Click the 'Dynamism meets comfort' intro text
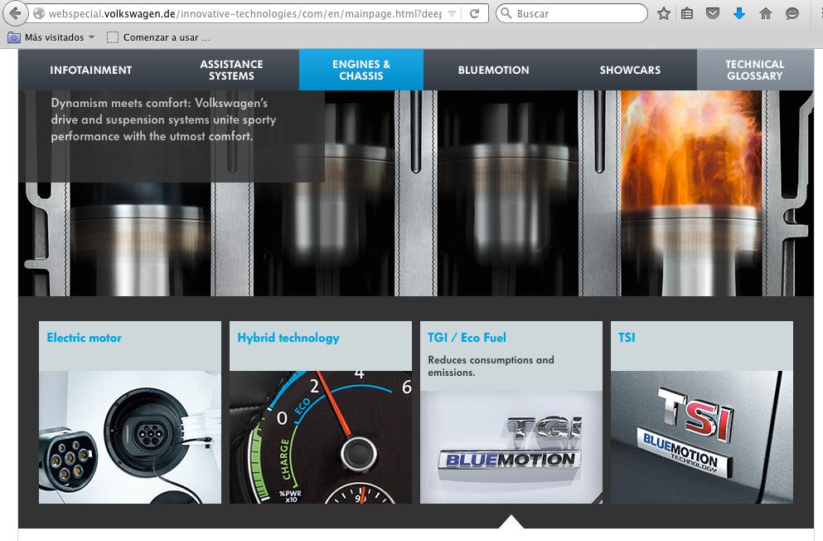This screenshot has height=541, width=823. [164, 119]
